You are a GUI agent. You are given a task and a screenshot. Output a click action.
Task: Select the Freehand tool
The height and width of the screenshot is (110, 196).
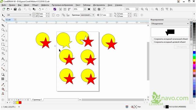(x=3, y=35)
